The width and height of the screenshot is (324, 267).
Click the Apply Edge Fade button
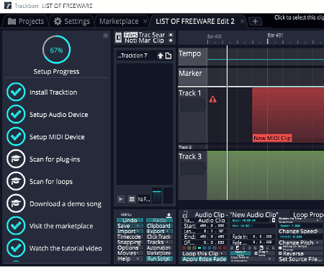(204, 259)
